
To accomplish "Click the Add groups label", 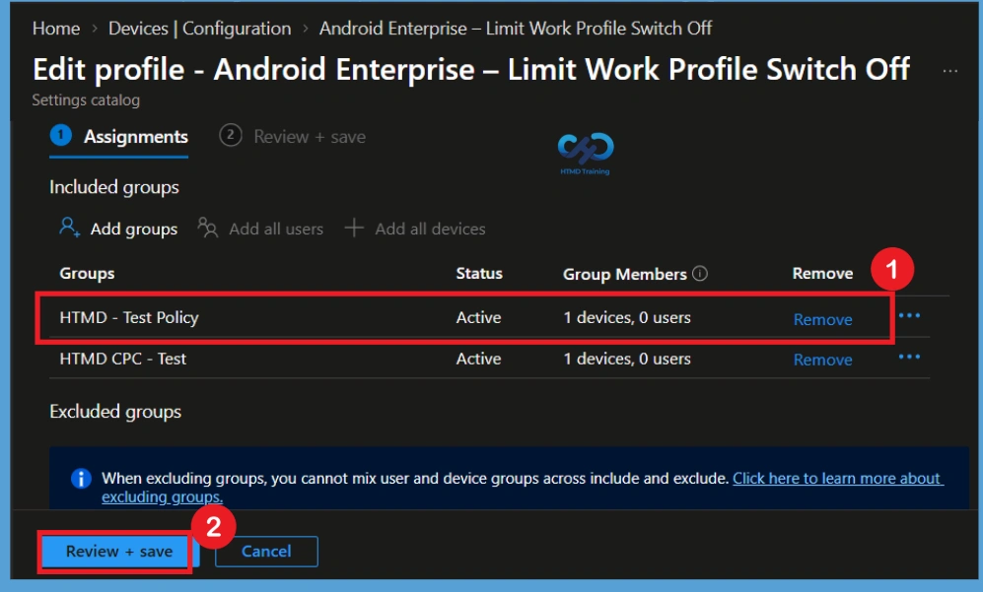I will point(133,230).
